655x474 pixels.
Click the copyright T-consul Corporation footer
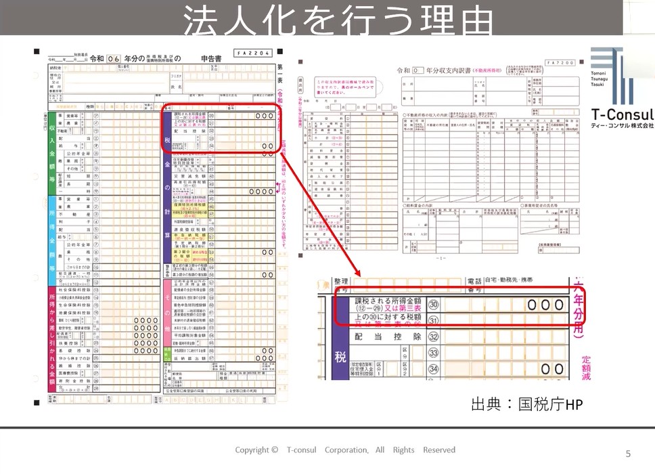[345, 450]
